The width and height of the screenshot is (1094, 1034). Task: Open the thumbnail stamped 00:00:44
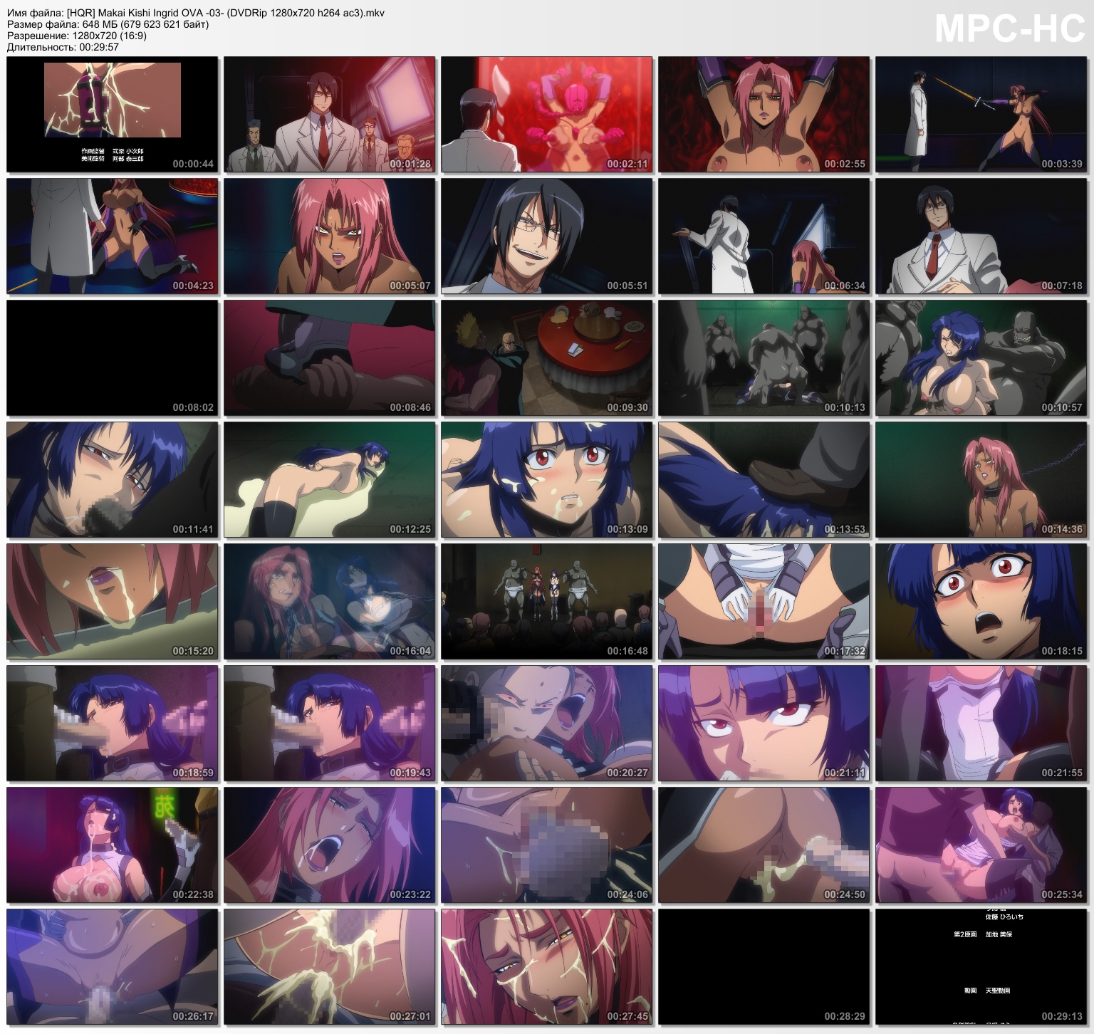coord(113,115)
